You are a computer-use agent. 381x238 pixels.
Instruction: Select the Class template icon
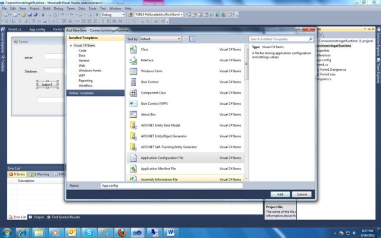click(x=133, y=49)
